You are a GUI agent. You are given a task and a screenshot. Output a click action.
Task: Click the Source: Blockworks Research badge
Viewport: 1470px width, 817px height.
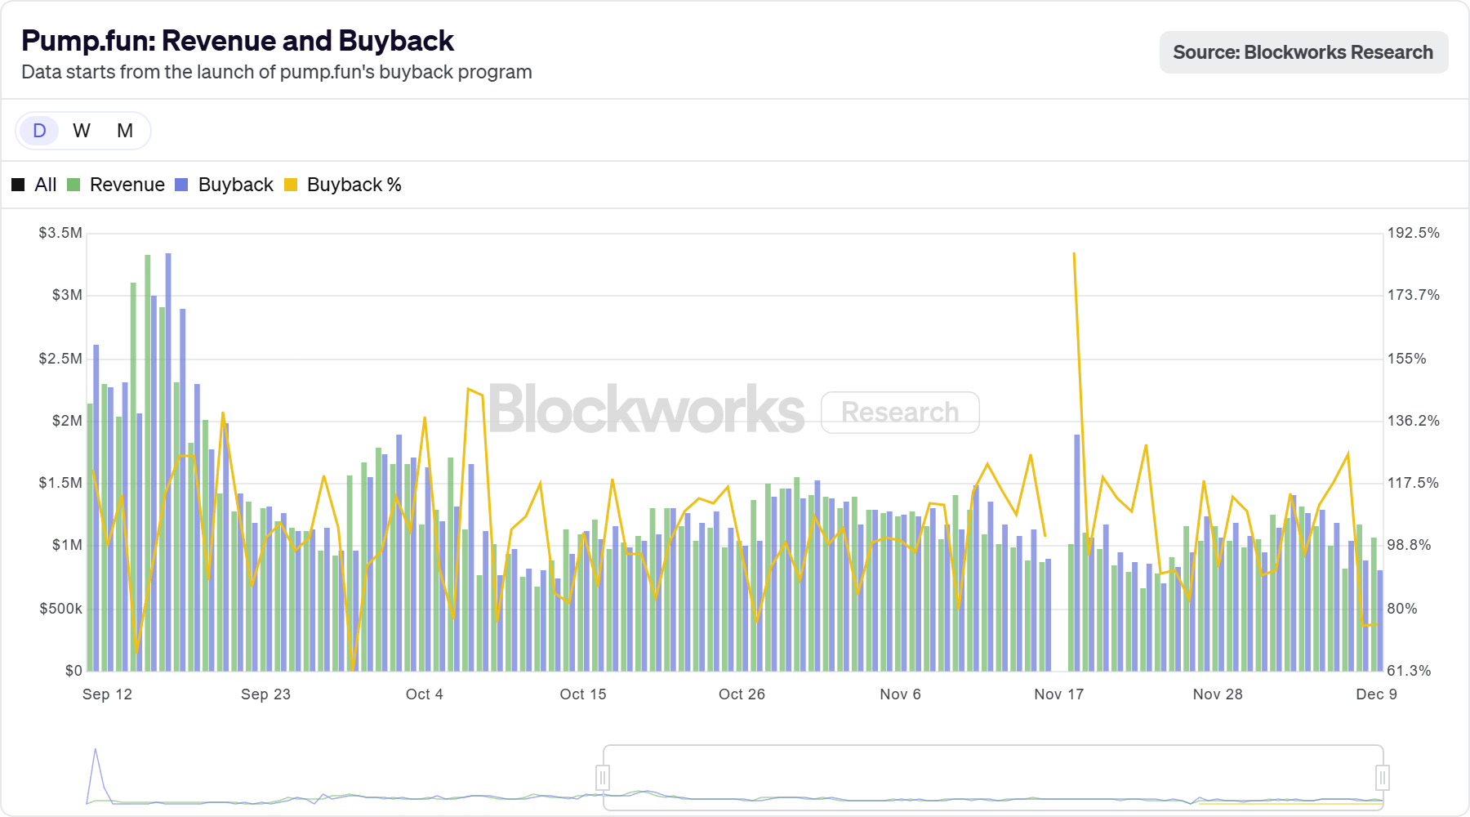click(x=1303, y=51)
